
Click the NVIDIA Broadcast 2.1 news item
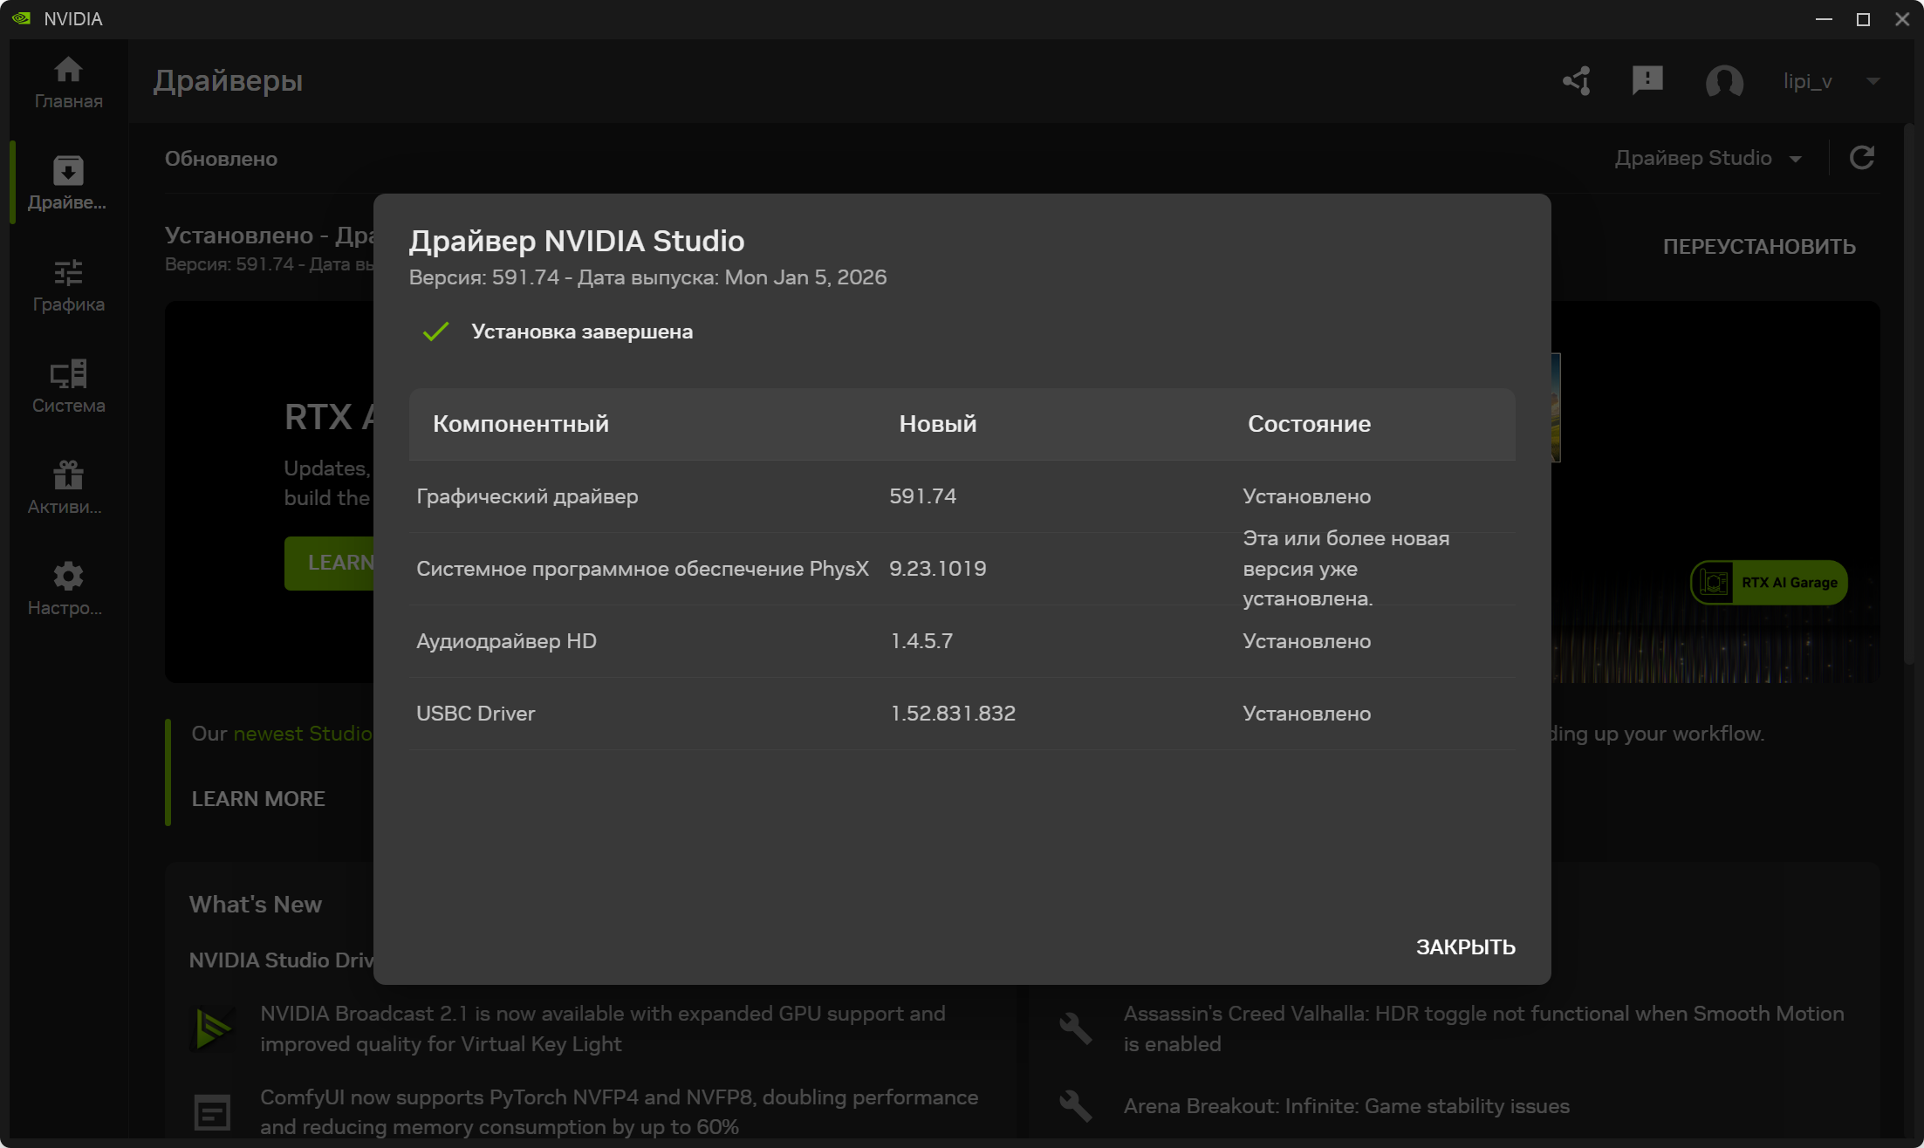coord(602,1028)
